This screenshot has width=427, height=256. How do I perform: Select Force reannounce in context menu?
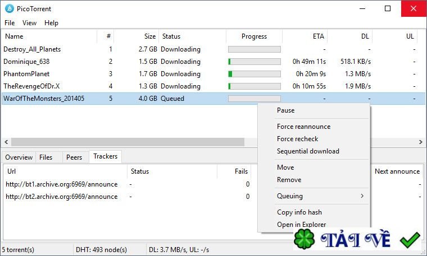303,127
